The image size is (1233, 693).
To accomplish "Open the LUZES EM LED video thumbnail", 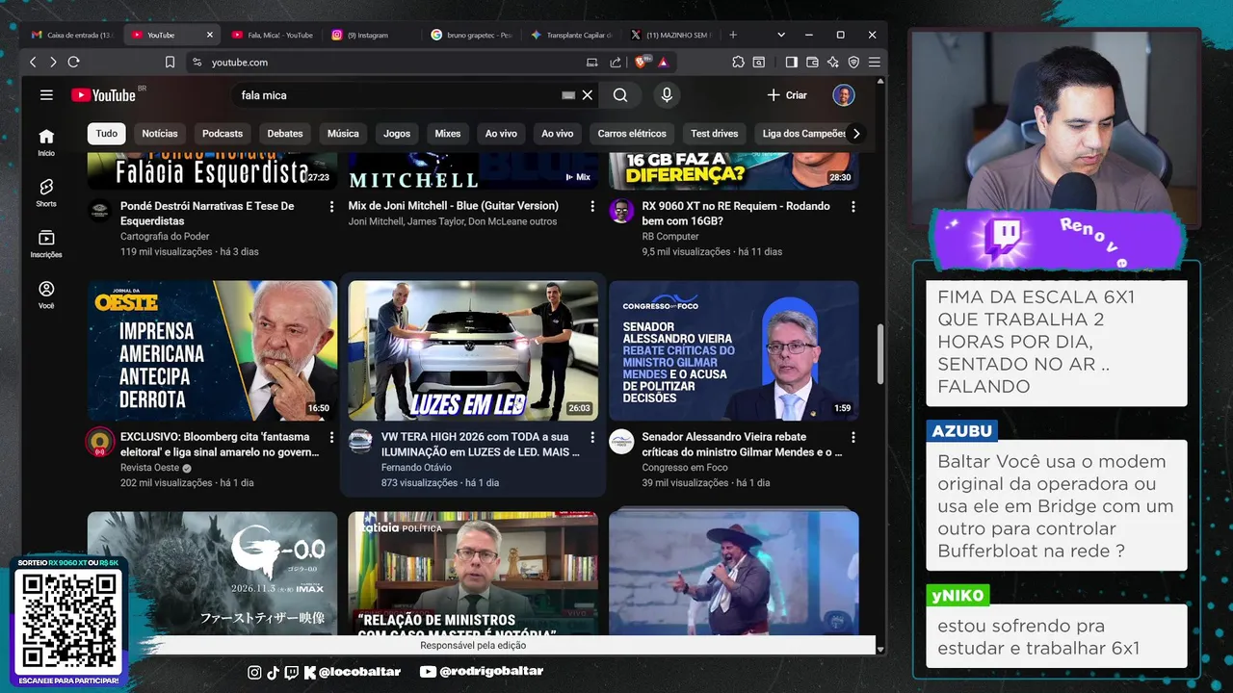I will click(473, 350).
